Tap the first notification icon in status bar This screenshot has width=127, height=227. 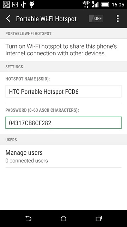[6, 5]
